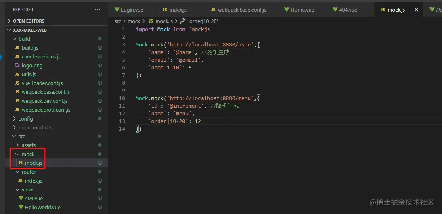The image size is (442, 214).
Task: Click the Vue icon beside 404.vue in tree
Action: [21, 198]
